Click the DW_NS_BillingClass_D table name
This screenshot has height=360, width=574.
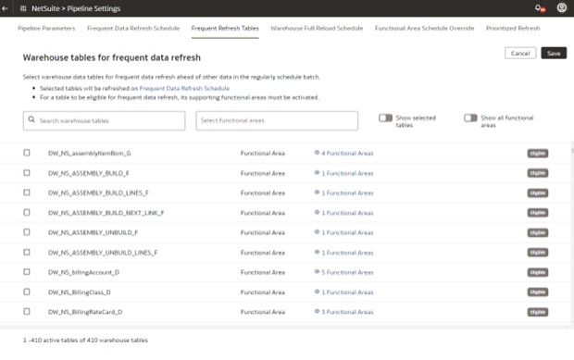(x=80, y=292)
